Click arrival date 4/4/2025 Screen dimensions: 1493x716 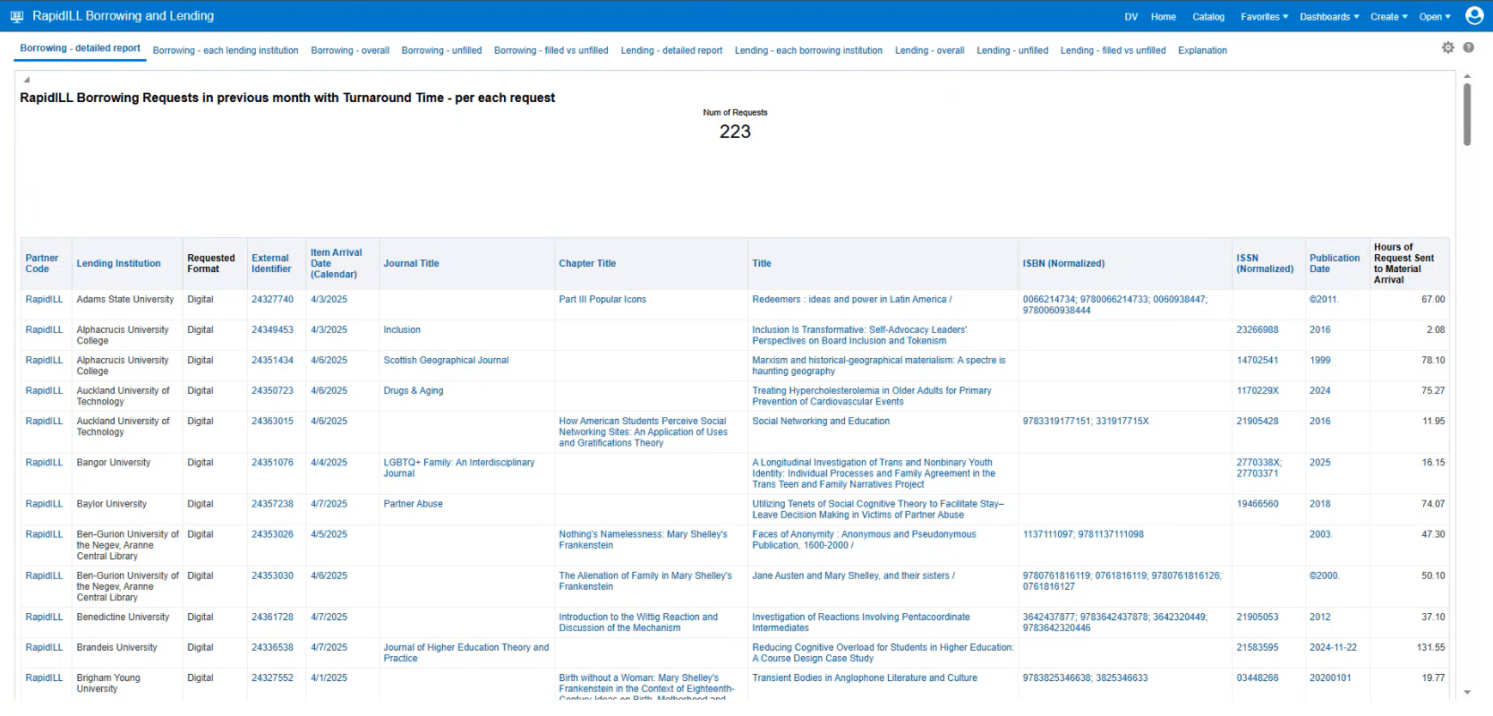(x=328, y=463)
